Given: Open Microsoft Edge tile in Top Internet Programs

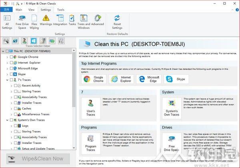Looking at the screenshot, I should pyautogui.click(x=149, y=79).
